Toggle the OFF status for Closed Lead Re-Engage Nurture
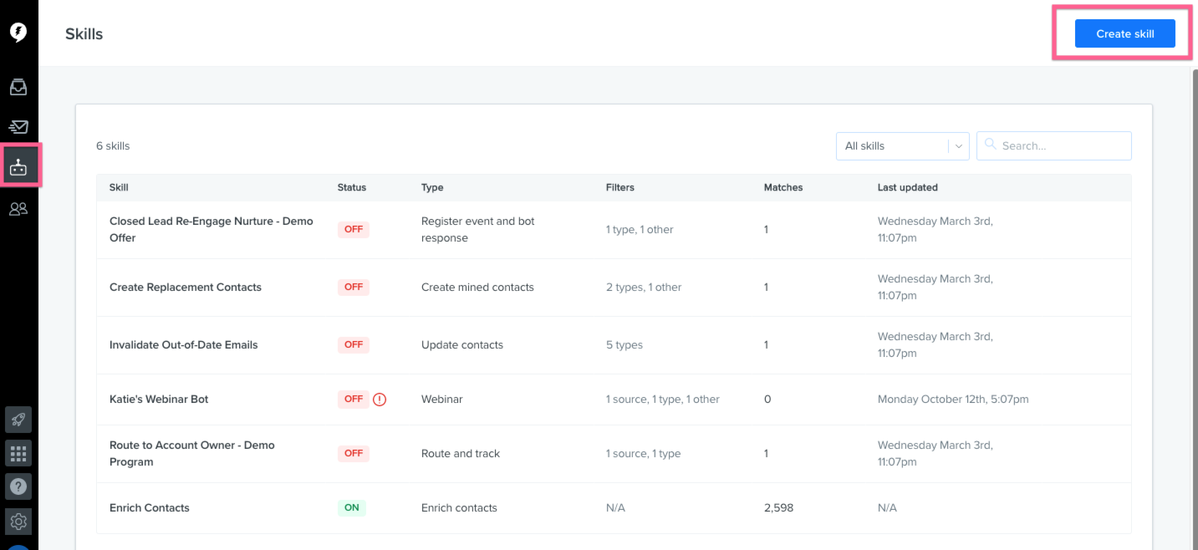This screenshot has width=1198, height=550. click(354, 229)
